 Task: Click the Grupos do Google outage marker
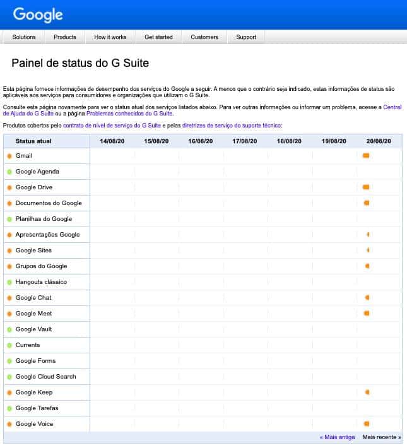click(x=367, y=266)
